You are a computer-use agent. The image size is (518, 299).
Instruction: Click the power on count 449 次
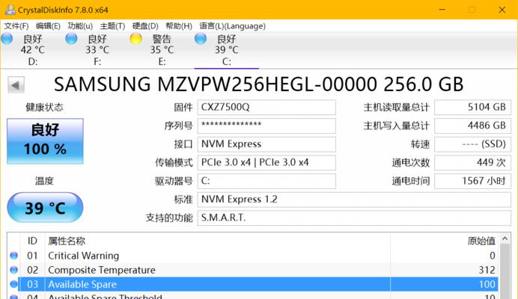pos(473,163)
